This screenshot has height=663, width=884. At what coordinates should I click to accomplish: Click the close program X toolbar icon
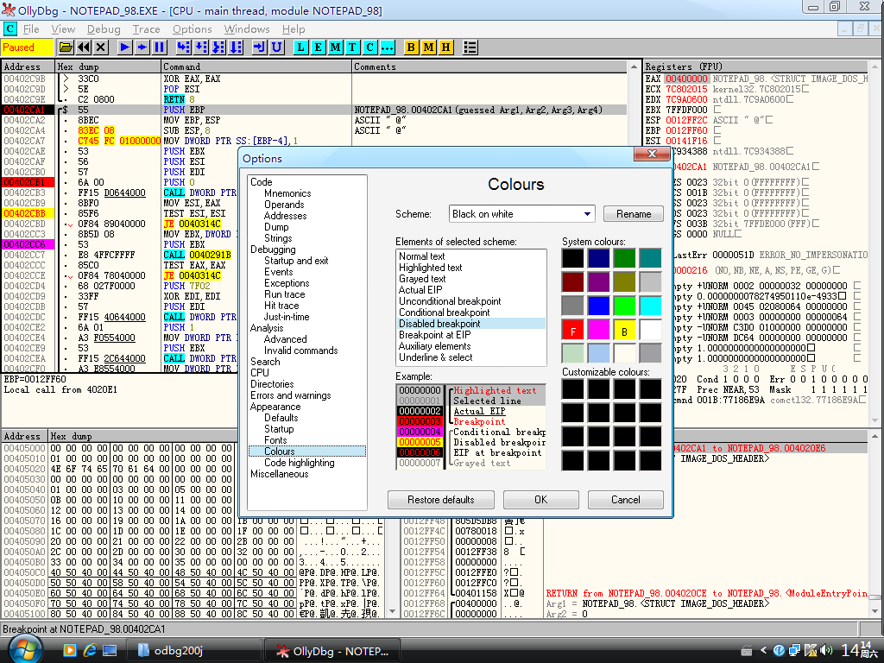(101, 47)
